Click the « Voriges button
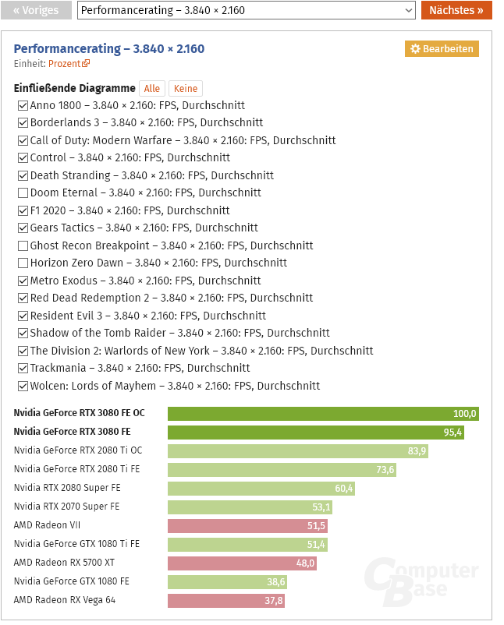 36,10
